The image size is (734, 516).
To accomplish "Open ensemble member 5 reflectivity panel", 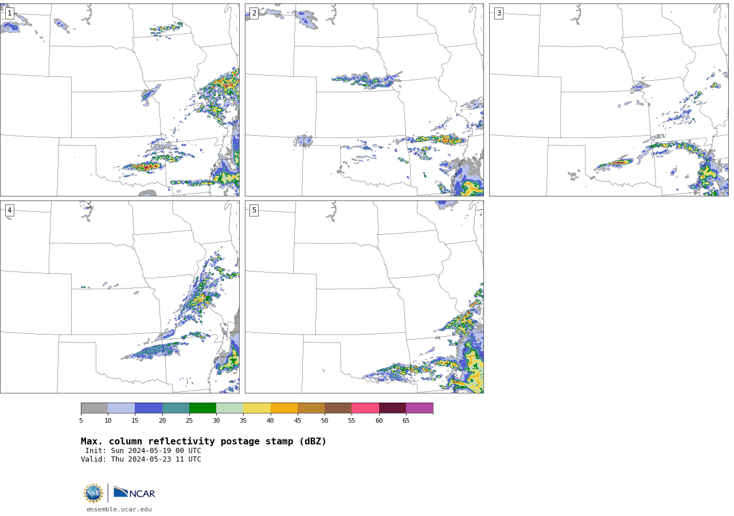I will point(364,297).
